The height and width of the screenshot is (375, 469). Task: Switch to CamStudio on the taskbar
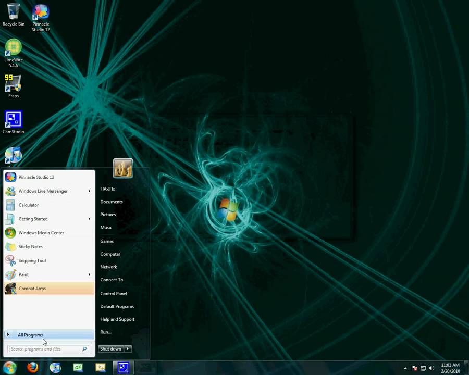click(x=123, y=368)
